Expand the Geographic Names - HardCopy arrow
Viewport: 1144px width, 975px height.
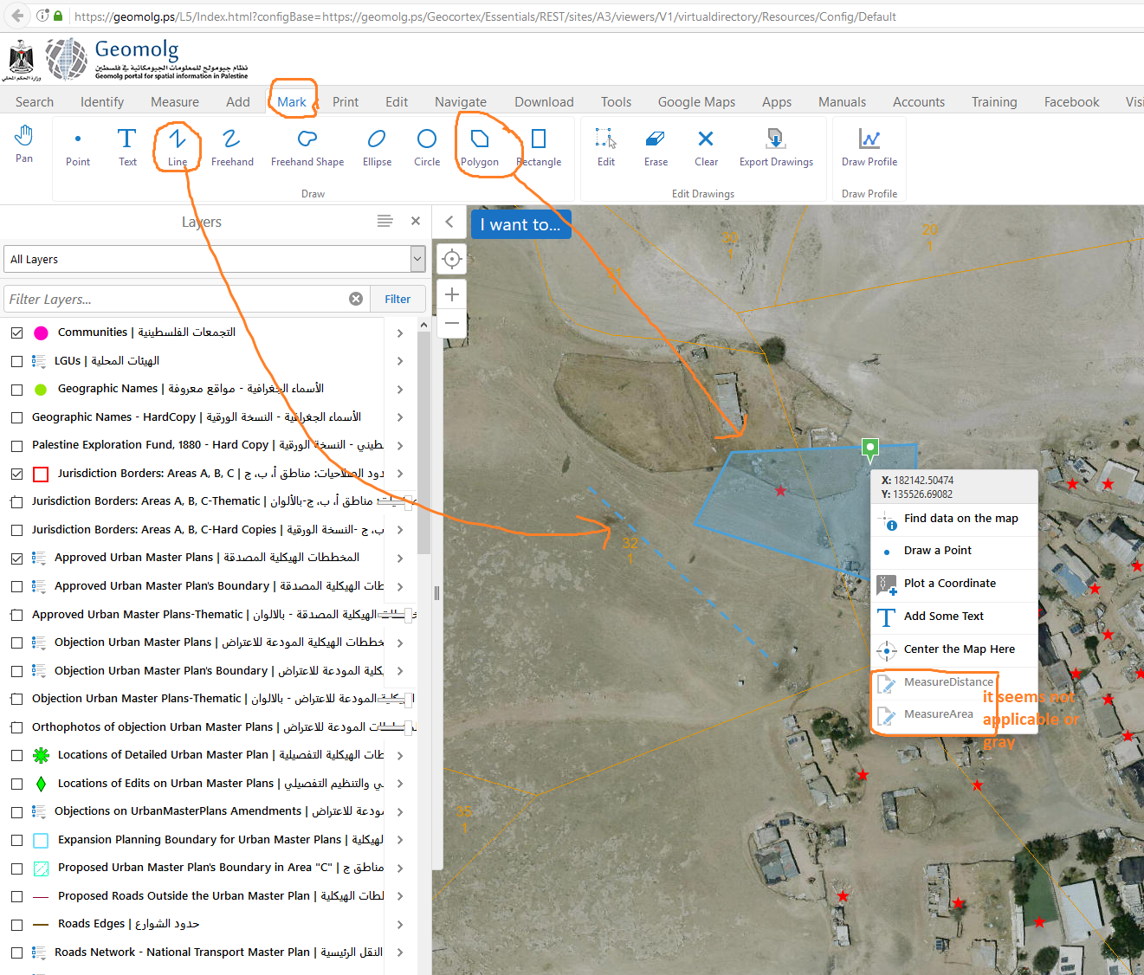coord(399,417)
